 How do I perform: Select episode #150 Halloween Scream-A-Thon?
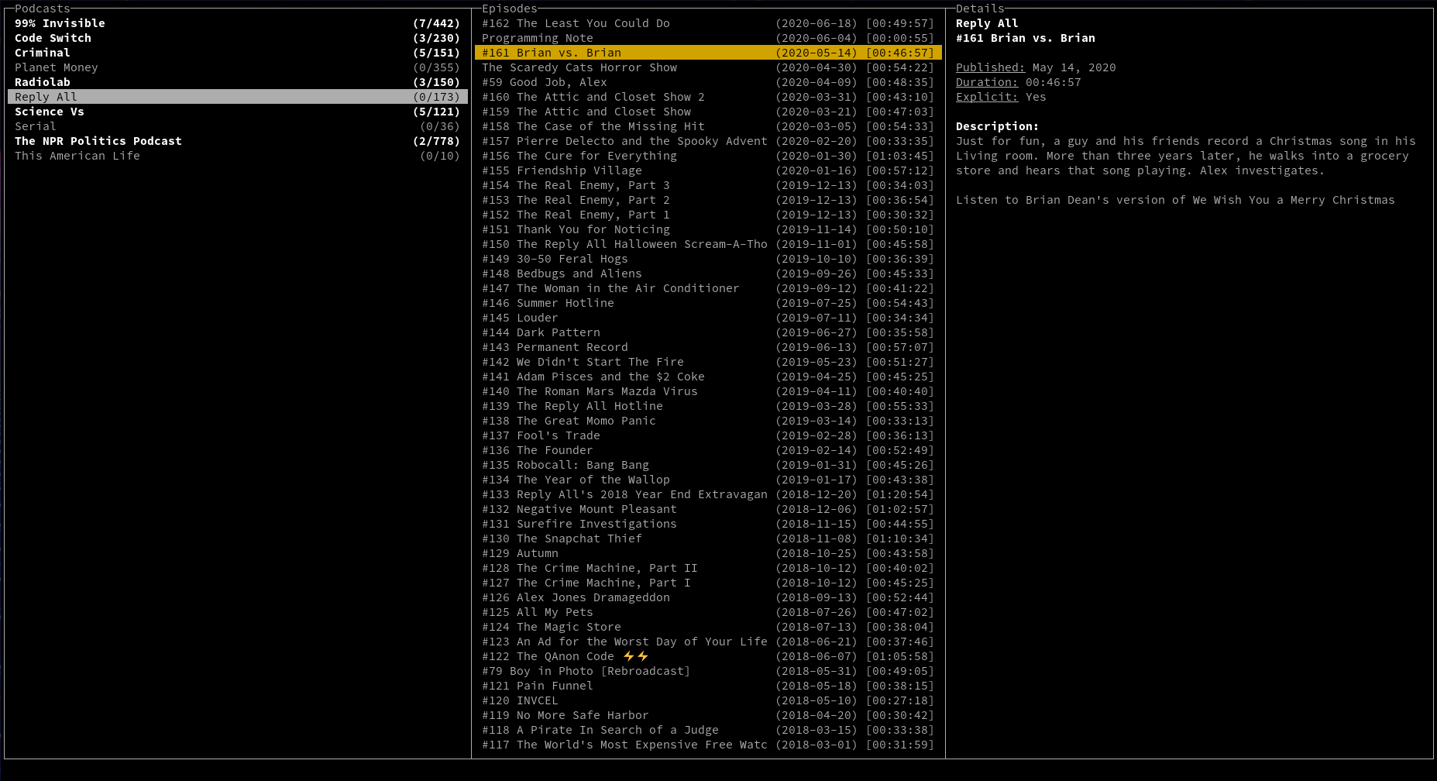(x=708, y=244)
